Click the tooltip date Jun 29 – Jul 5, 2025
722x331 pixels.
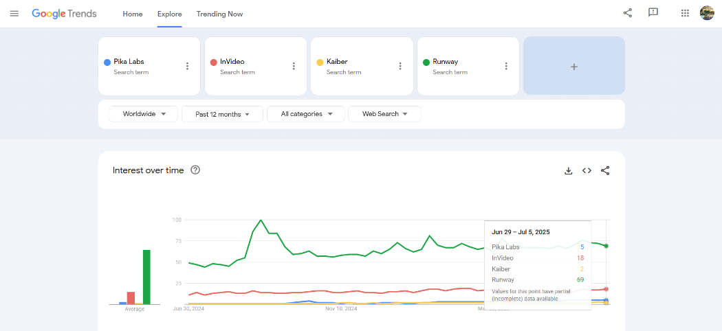coord(521,232)
